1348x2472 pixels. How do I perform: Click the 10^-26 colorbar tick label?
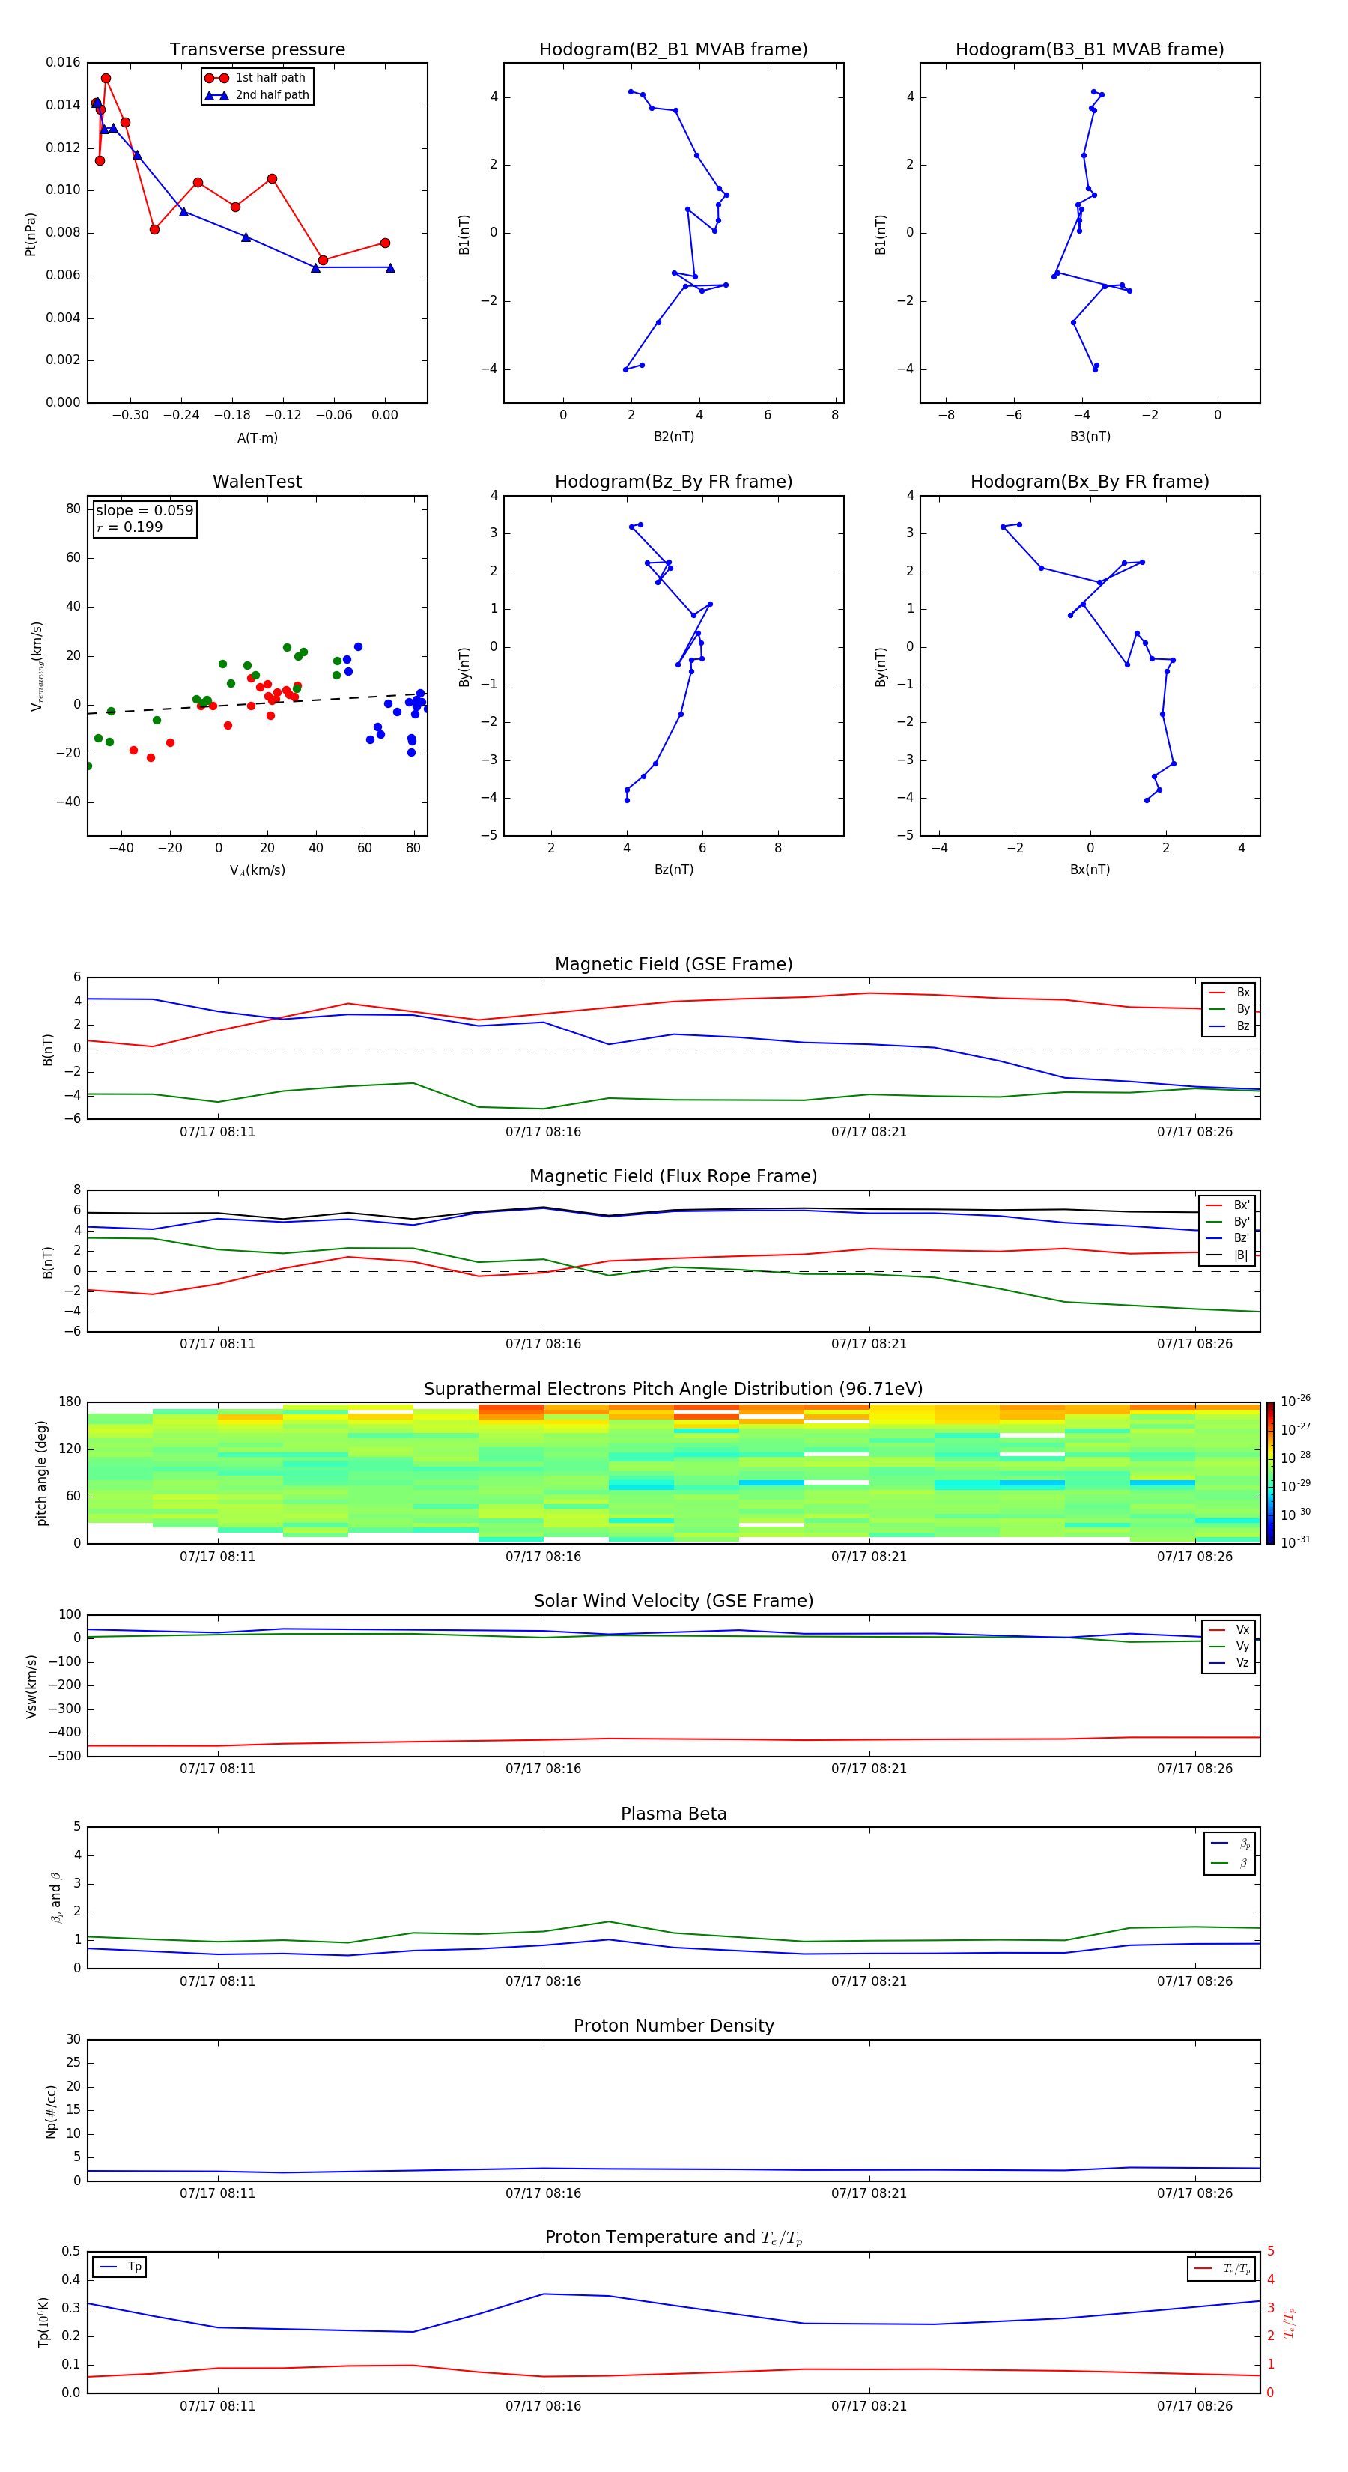tap(1294, 1401)
